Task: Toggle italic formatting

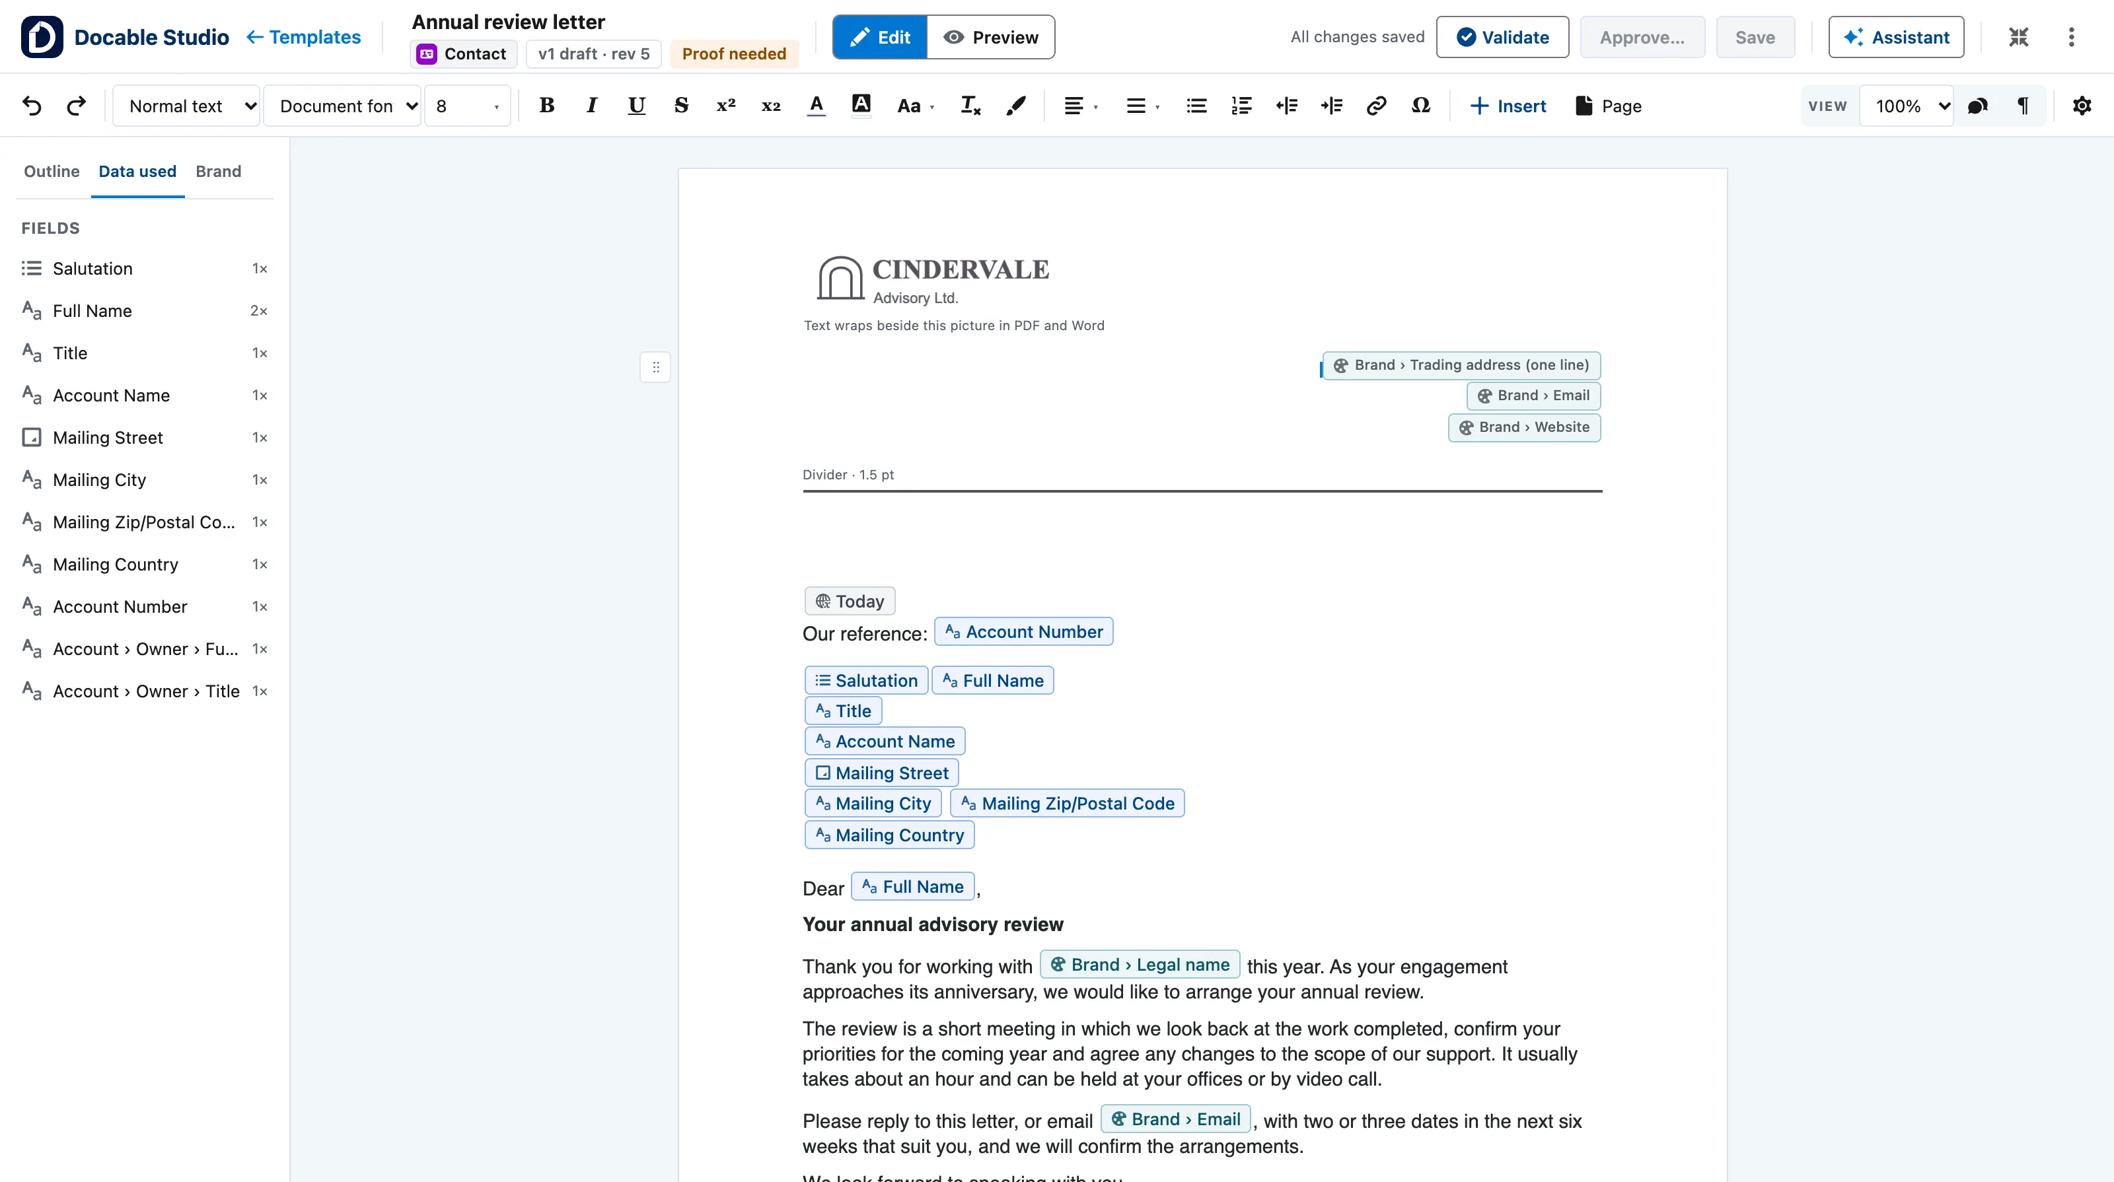Action: click(x=592, y=106)
